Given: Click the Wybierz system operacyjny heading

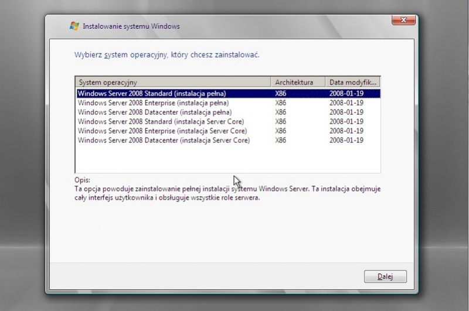Looking at the screenshot, I should [167, 54].
